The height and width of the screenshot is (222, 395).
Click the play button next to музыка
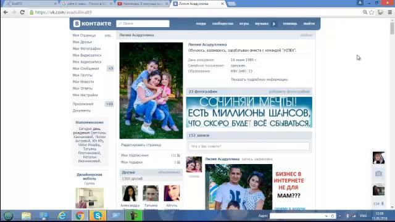click(274, 23)
